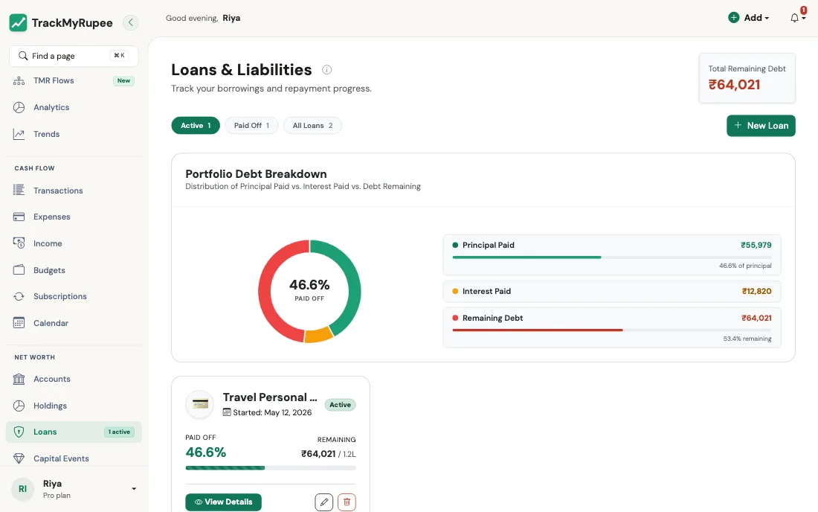The height and width of the screenshot is (512, 818).
Task: Click the Remaining Debt progress bar
Action: [611, 330]
